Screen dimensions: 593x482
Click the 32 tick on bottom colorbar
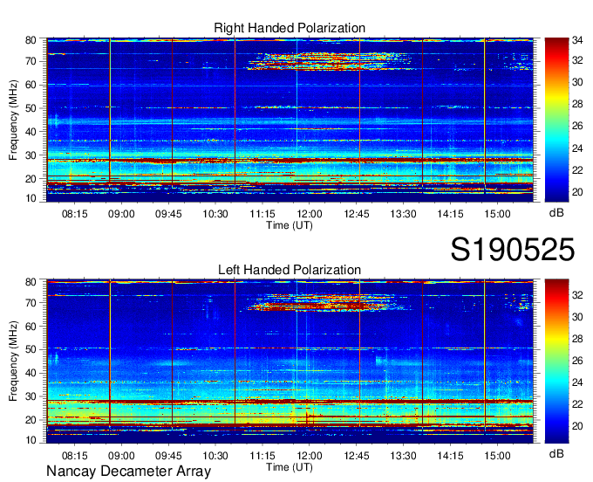pyautogui.click(x=577, y=295)
